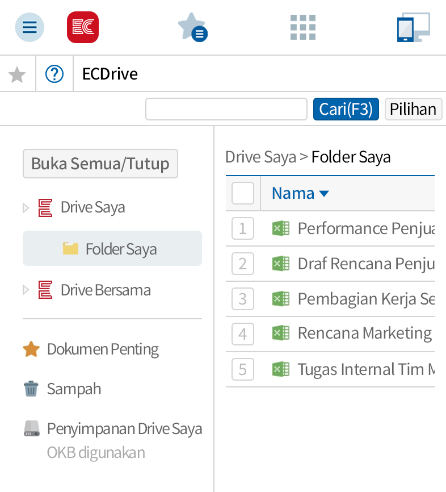446x492 pixels.
Task: Expand the Drive Saya tree node
Action: click(x=25, y=207)
